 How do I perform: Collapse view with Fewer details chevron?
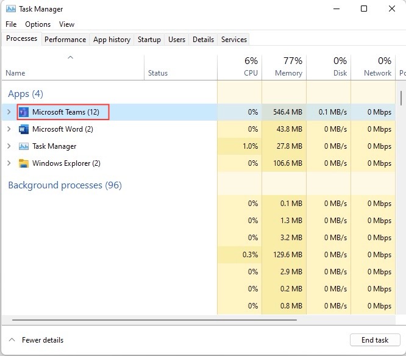click(12, 340)
